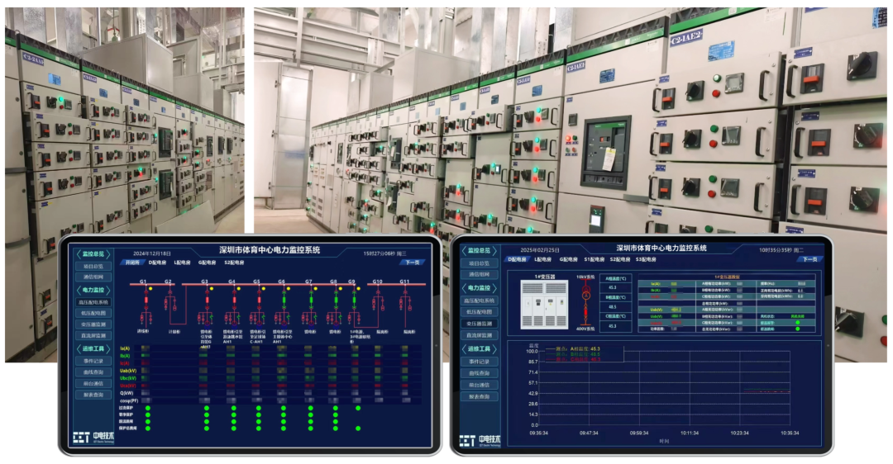Go to 下一页 on the 2025 screen

(x=809, y=259)
